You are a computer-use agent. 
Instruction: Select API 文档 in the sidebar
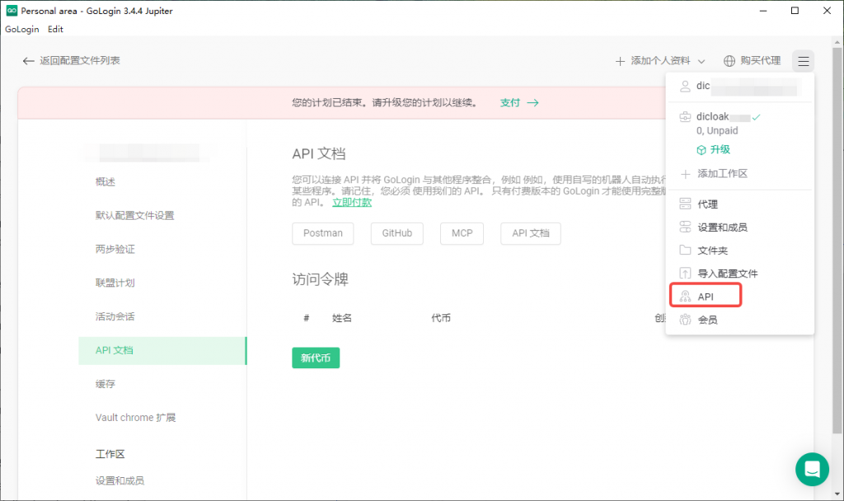coord(162,350)
